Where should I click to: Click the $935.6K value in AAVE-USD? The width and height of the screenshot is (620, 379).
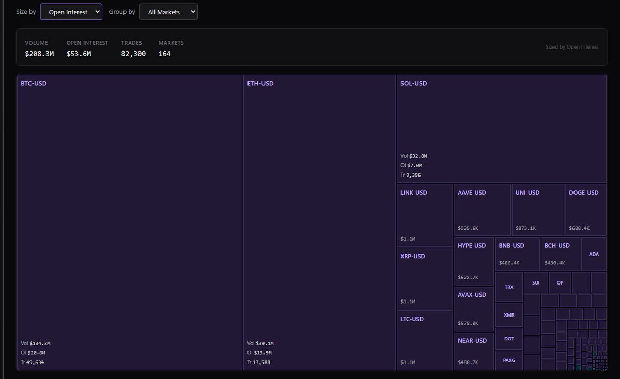468,228
